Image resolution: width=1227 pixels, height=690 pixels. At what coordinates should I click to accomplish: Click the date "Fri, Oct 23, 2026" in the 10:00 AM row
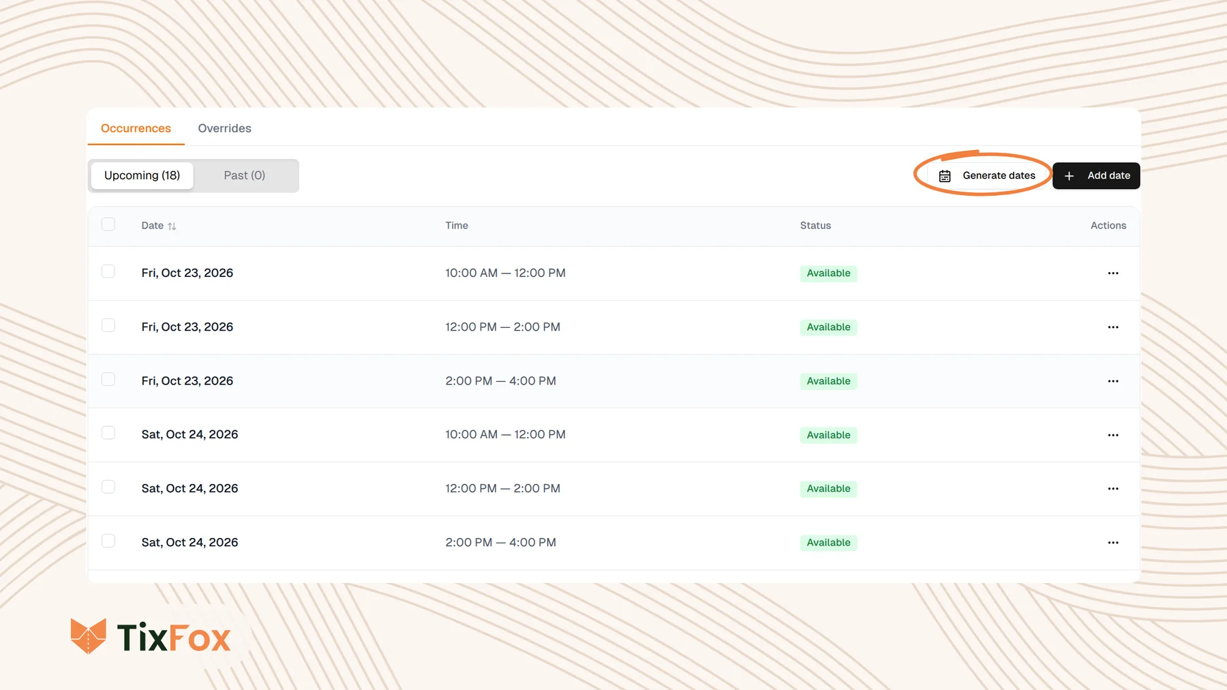tap(187, 273)
